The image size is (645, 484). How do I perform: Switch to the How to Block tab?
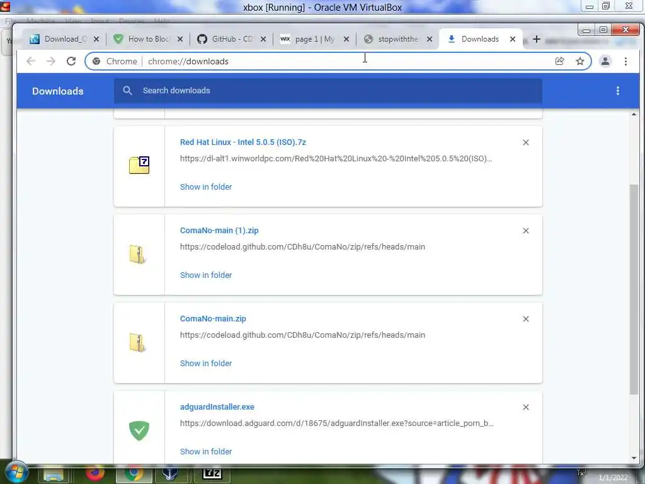(x=148, y=39)
